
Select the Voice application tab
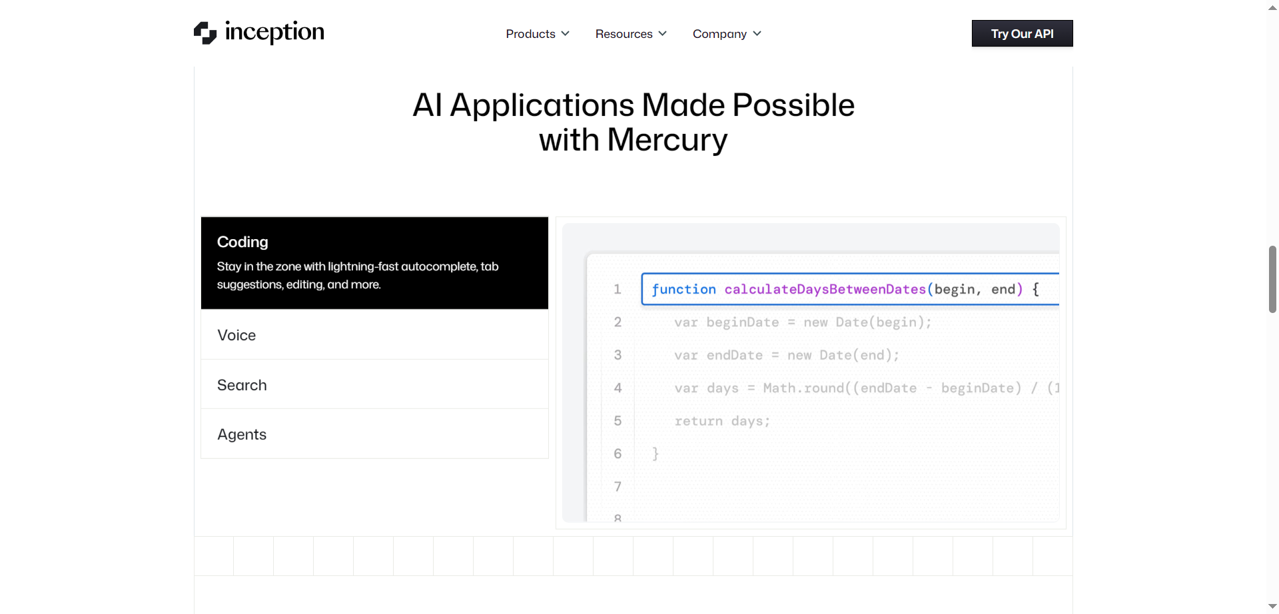coord(374,335)
